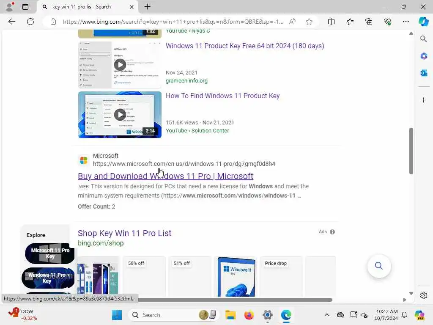Viewport: 433px width, 325px height.
Task: Open sidebar settings gear icon
Action: (x=423, y=295)
